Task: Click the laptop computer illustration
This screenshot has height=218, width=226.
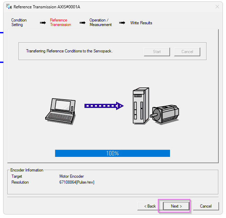Action: point(60,111)
